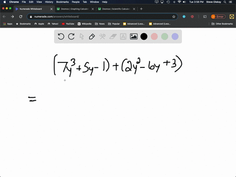Select the pointer selection tool

[x=82, y=36]
